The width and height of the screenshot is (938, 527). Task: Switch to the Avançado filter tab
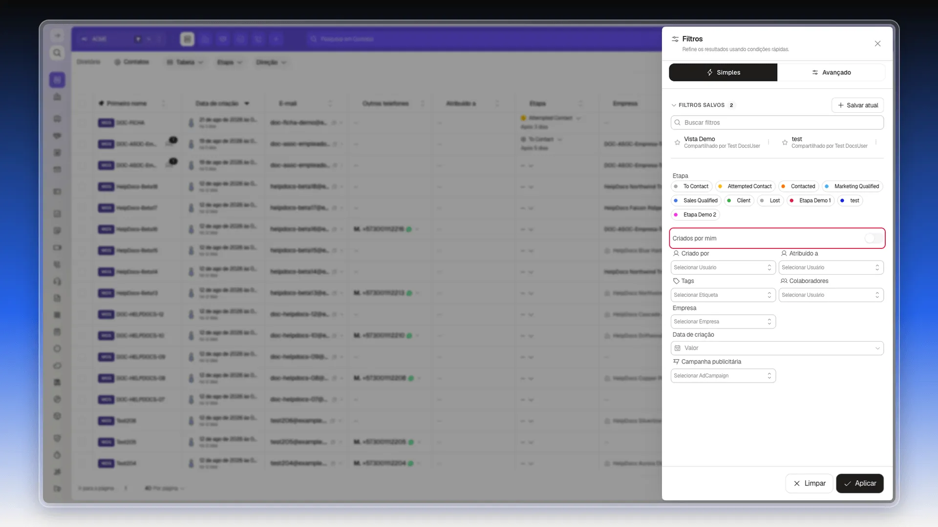[x=831, y=72]
